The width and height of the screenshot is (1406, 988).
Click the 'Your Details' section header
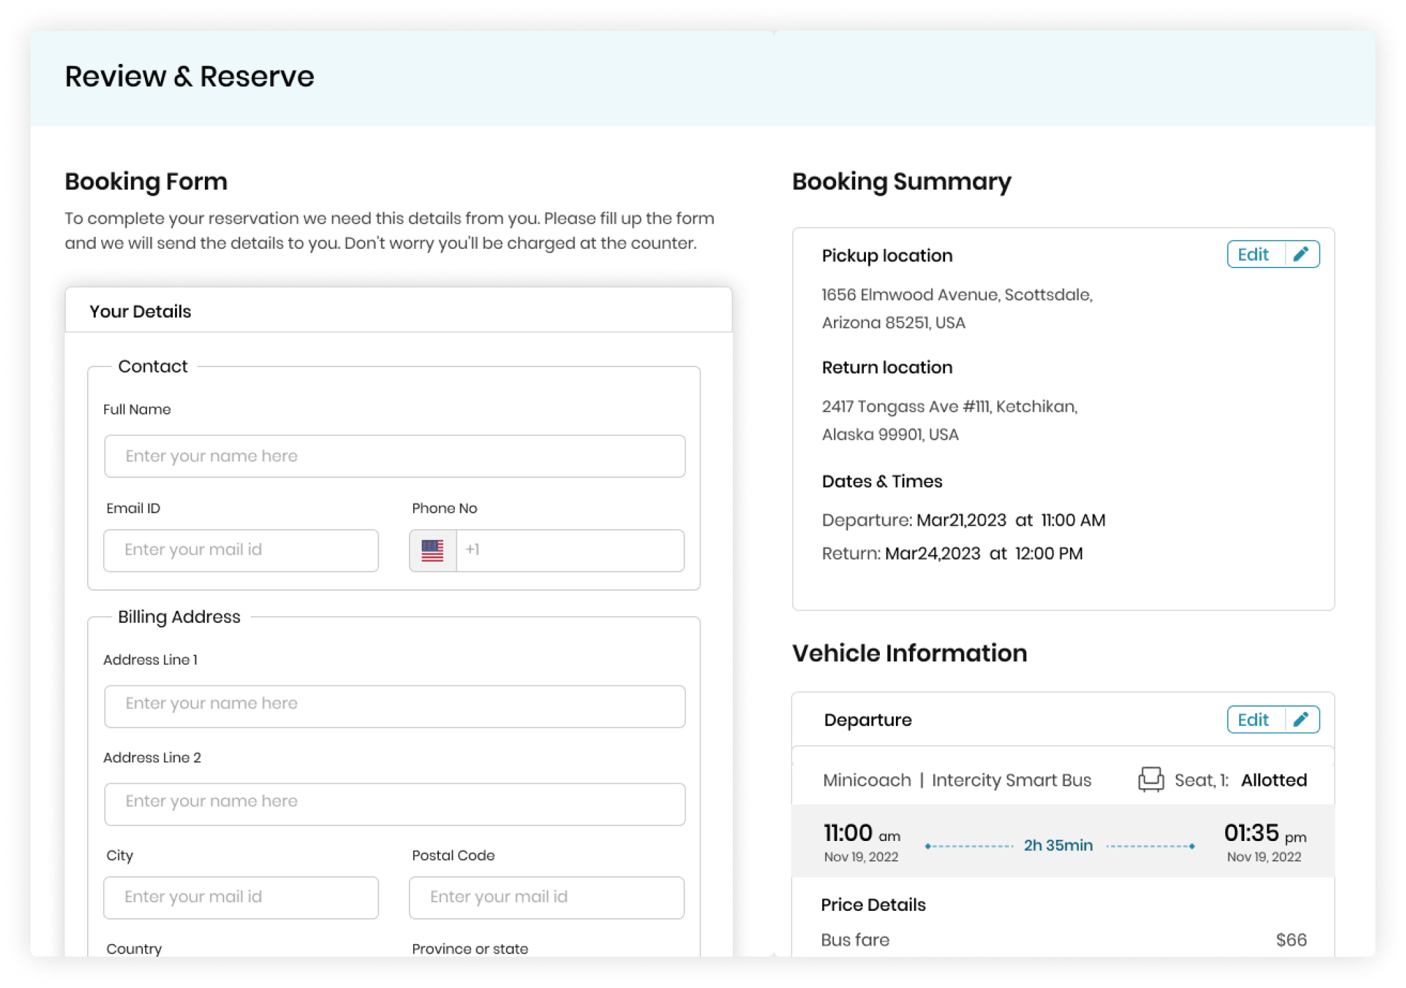[140, 311]
